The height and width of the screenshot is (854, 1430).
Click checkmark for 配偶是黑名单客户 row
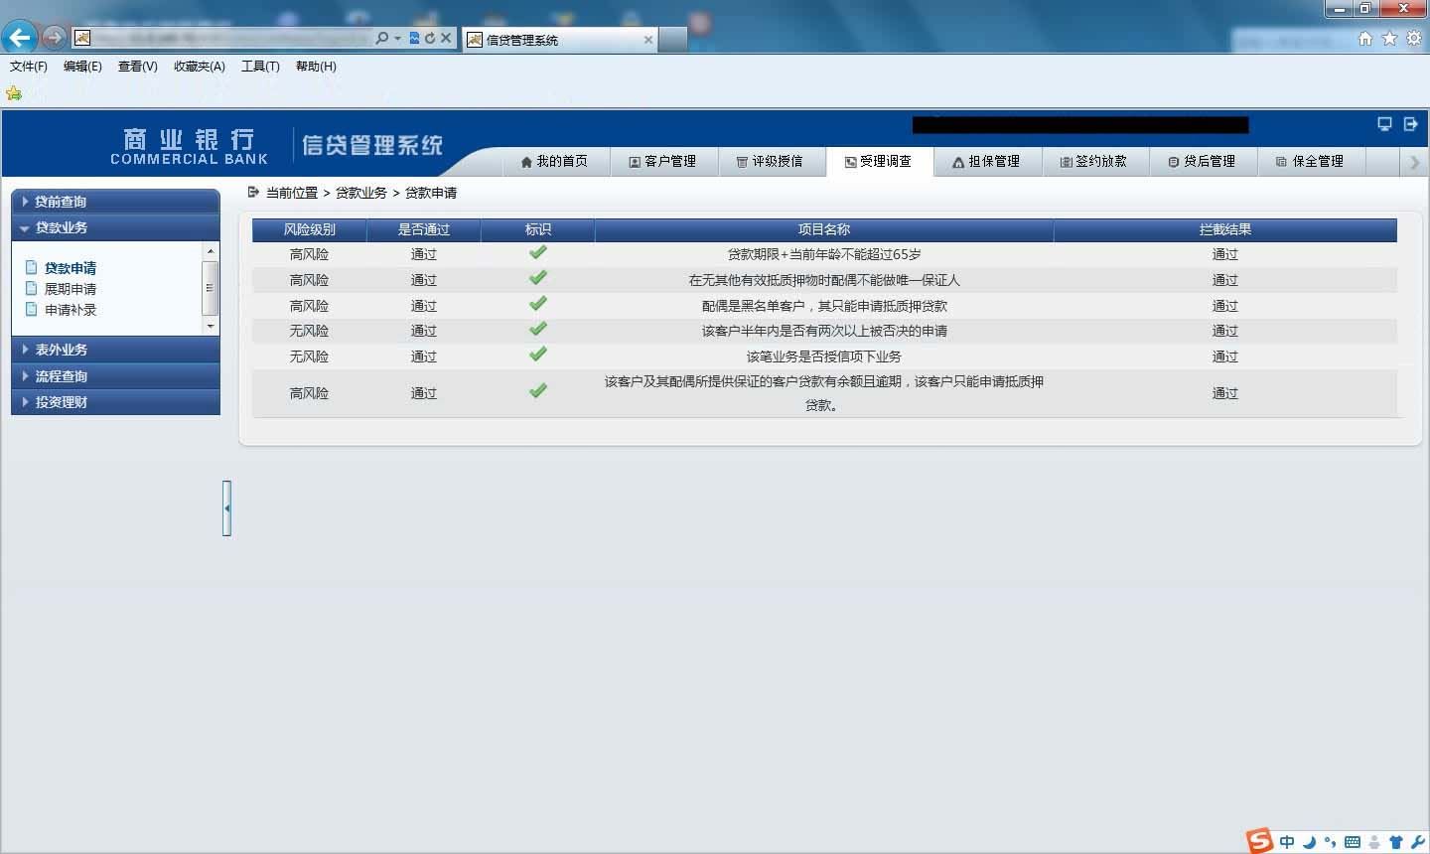[x=538, y=304]
